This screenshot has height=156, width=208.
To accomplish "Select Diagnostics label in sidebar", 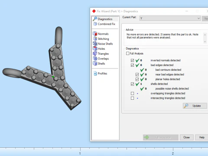I will pyautogui.click(x=105, y=19).
